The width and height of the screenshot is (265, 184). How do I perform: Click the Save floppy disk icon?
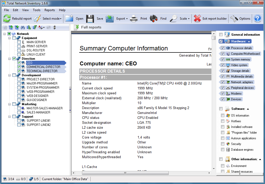click(x=90, y=18)
